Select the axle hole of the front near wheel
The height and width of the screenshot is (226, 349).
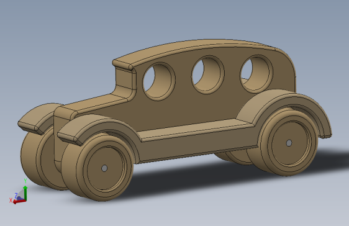tap(104, 168)
